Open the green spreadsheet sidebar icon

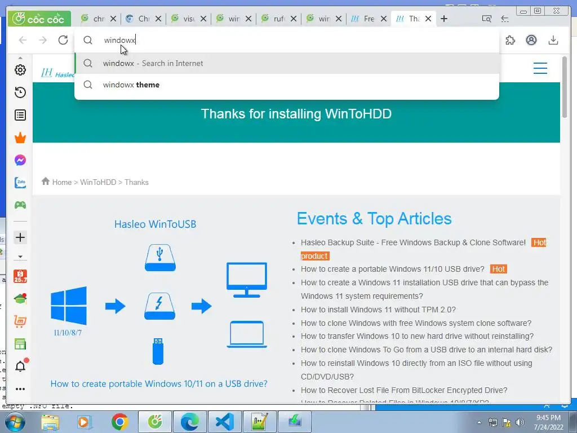(20, 344)
